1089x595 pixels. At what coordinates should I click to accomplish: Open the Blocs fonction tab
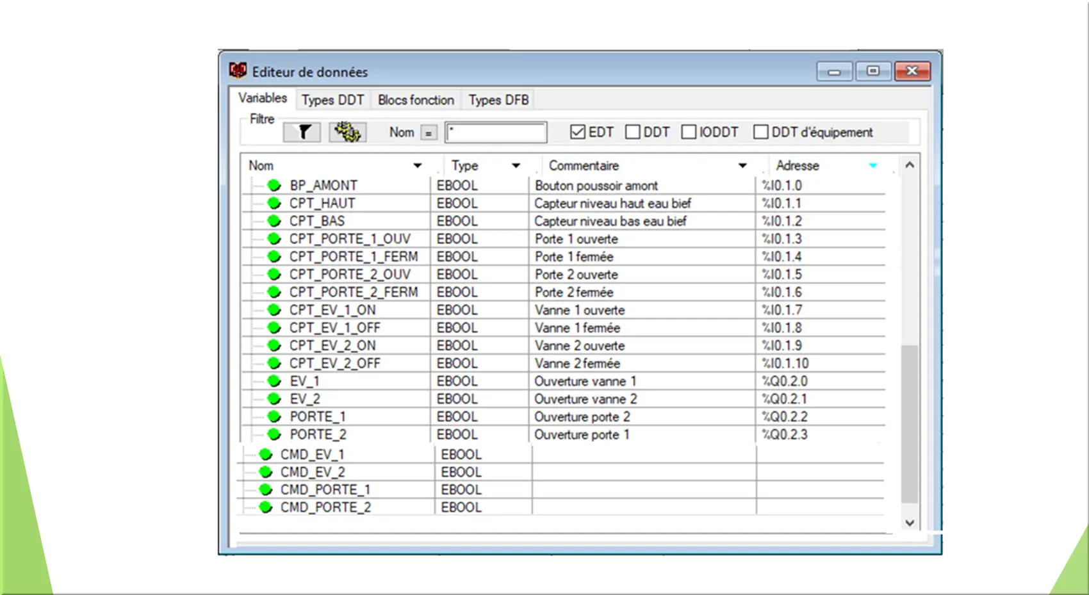pos(416,100)
